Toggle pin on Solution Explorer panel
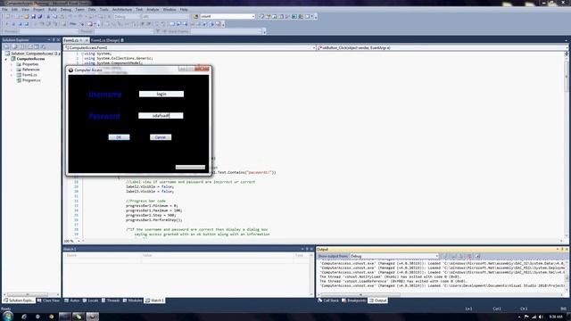 pyautogui.click(x=54, y=39)
